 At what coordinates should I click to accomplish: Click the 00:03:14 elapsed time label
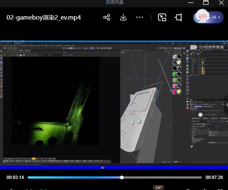coord(15,177)
